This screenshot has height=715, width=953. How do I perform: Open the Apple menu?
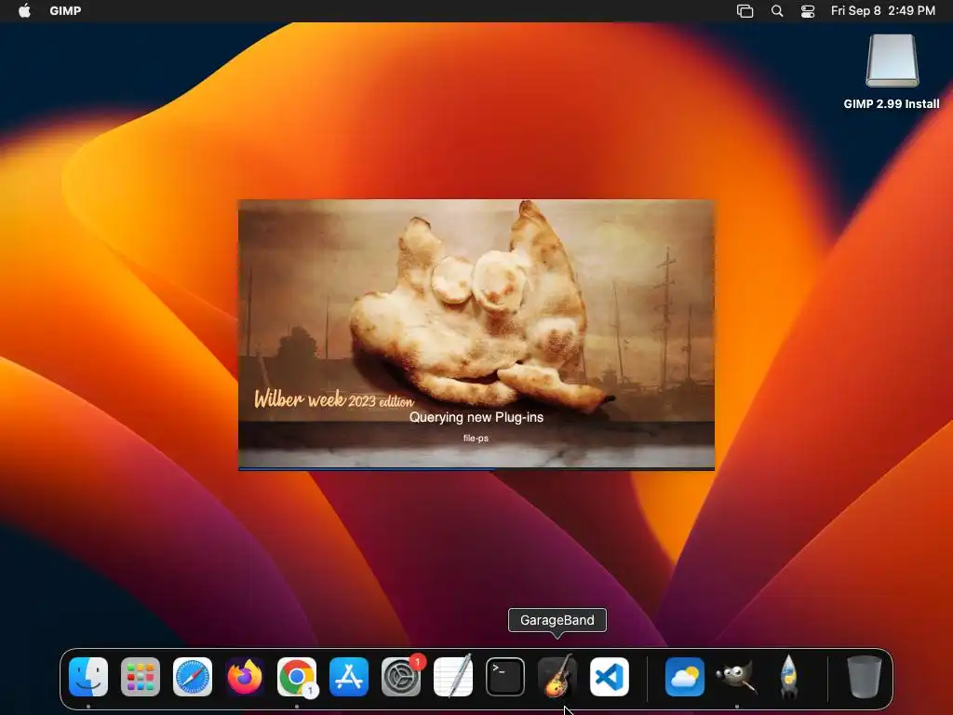(x=24, y=11)
